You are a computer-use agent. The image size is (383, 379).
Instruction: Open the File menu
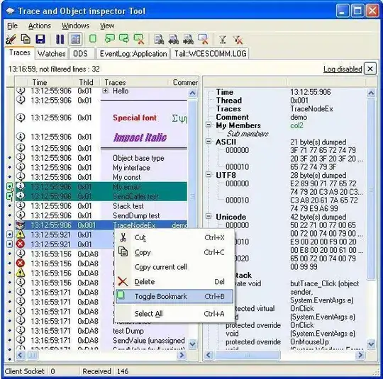pyautogui.click(x=12, y=26)
